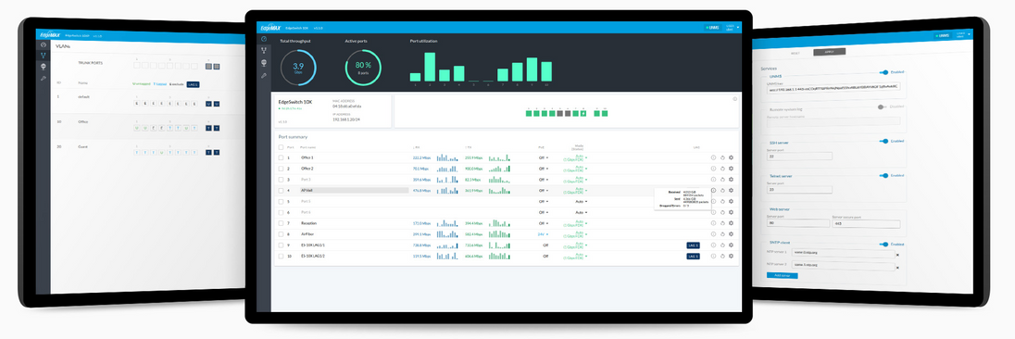Viewport: 1015px width, 339px height.
Task: Click Add server button in right window
Action: pyautogui.click(x=782, y=276)
